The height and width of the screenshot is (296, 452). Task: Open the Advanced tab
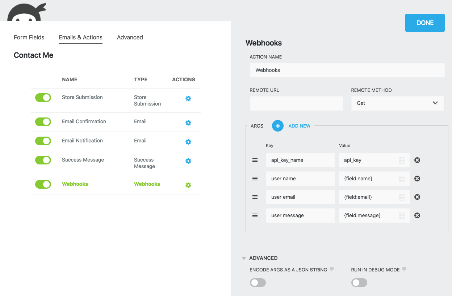[130, 37]
